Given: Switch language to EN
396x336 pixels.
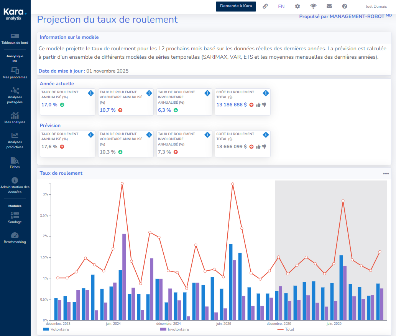Looking at the screenshot, I should click(x=281, y=6).
